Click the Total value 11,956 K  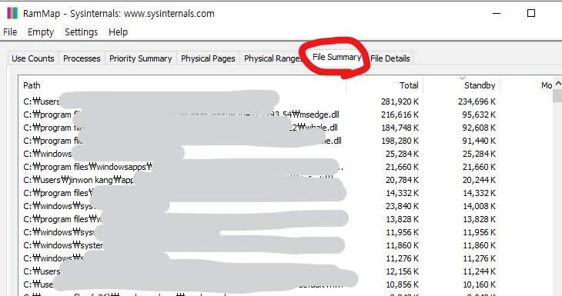(x=402, y=232)
